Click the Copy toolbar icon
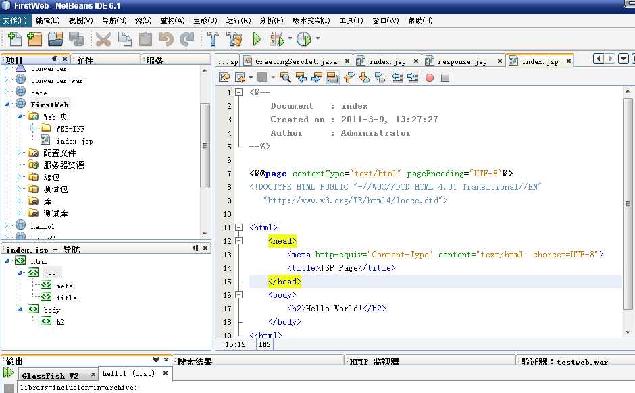Image resolution: width=635 pixels, height=393 pixels. point(125,39)
